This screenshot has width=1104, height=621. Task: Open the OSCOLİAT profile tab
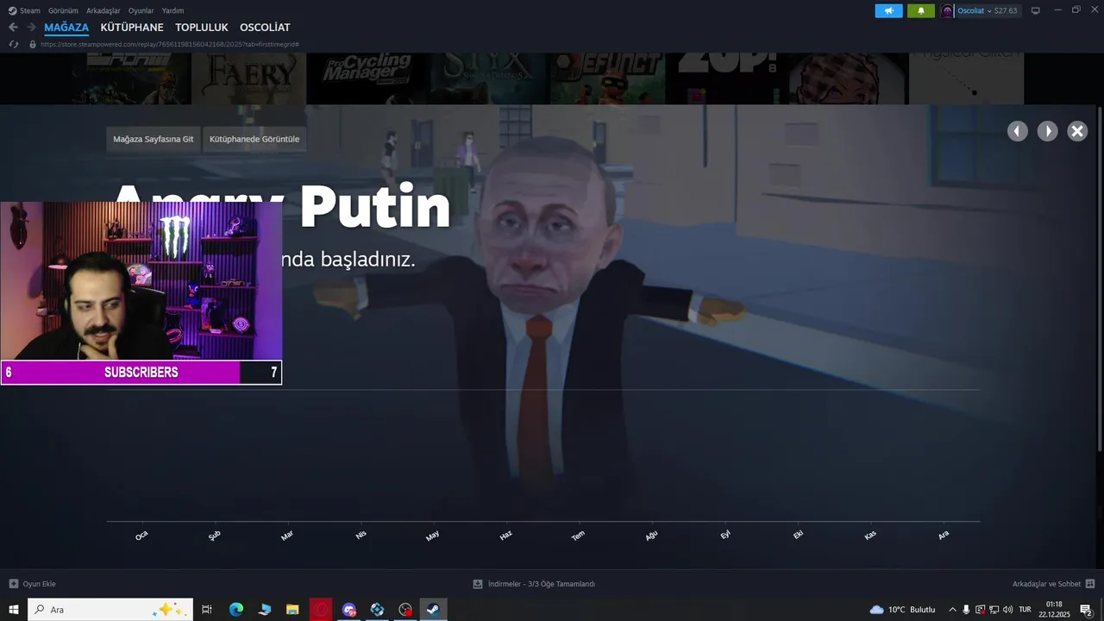coord(265,28)
